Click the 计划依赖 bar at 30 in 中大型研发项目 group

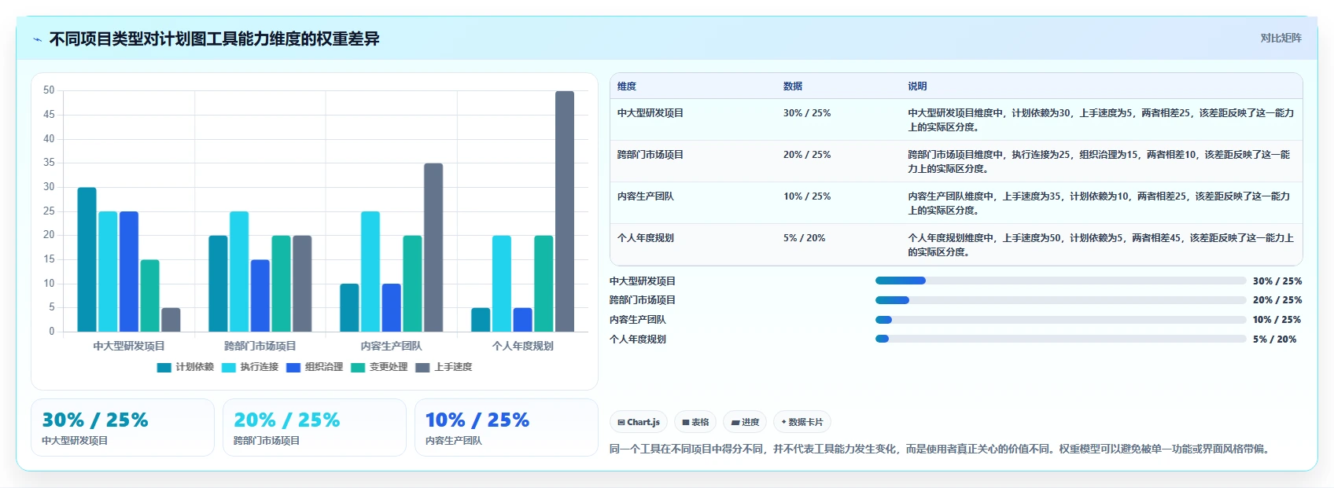[x=87, y=259]
